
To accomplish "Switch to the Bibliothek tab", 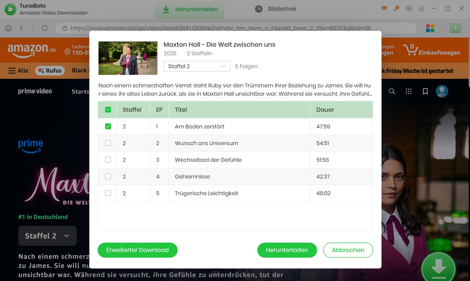I will [x=275, y=8].
